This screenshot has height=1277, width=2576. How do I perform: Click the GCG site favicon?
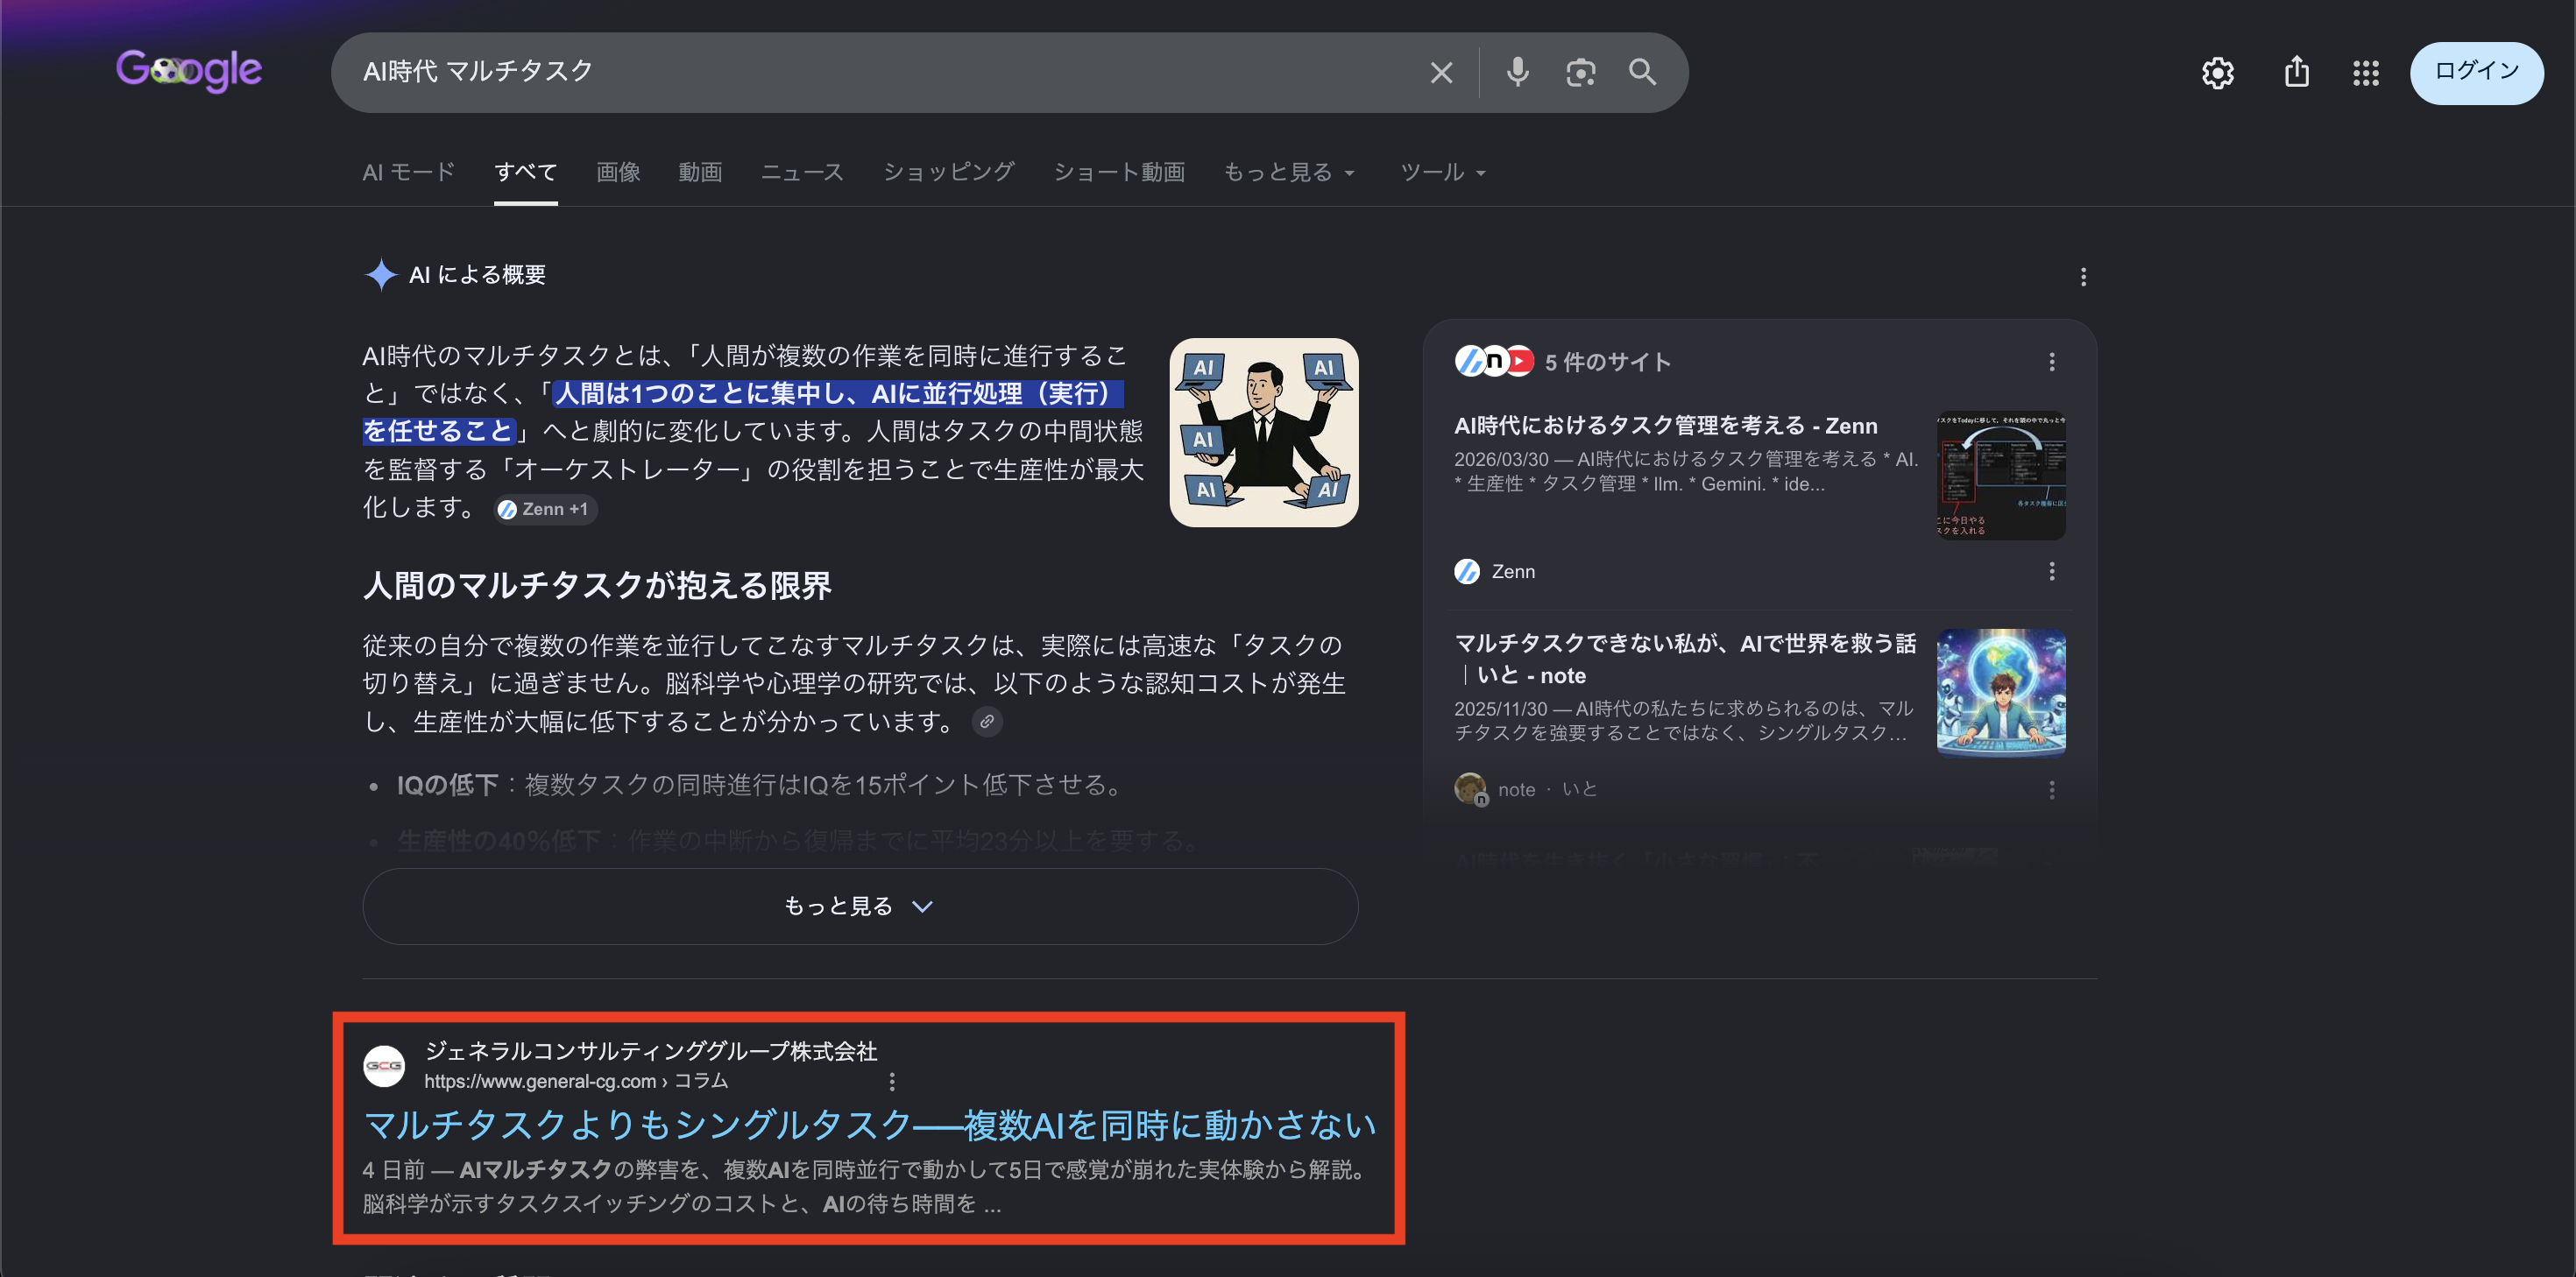pyautogui.click(x=383, y=1066)
